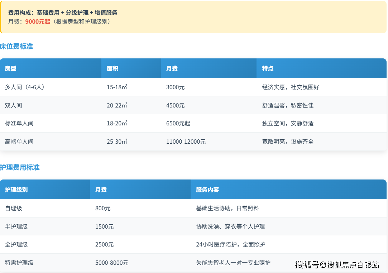Click the 标准单人间 room type cell
This screenshot has width=388, height=273.
click(x=19, y=123)
